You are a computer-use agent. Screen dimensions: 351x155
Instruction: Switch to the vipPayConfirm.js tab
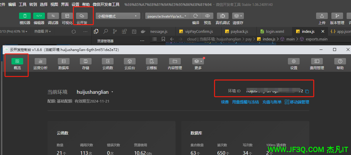[199, 31]
